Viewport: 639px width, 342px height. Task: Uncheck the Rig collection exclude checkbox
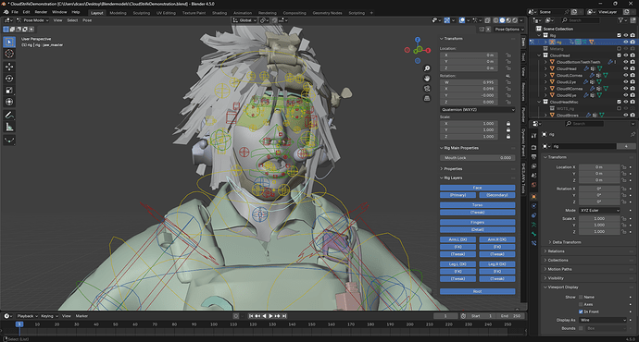[619, 35]
